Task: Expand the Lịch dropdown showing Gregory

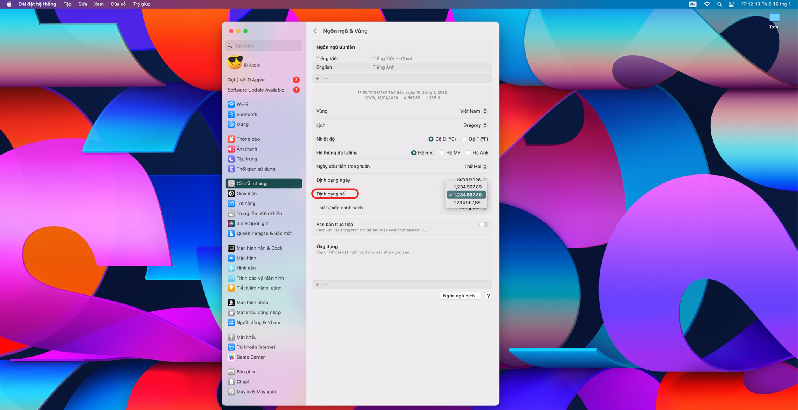Action: [x=475, y=125]
